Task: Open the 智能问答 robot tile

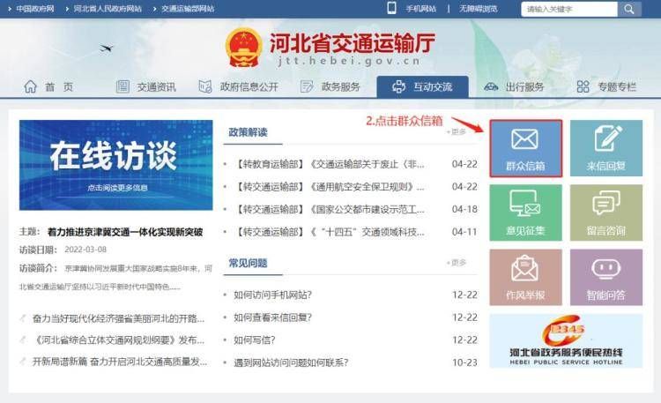Action: 605,277
